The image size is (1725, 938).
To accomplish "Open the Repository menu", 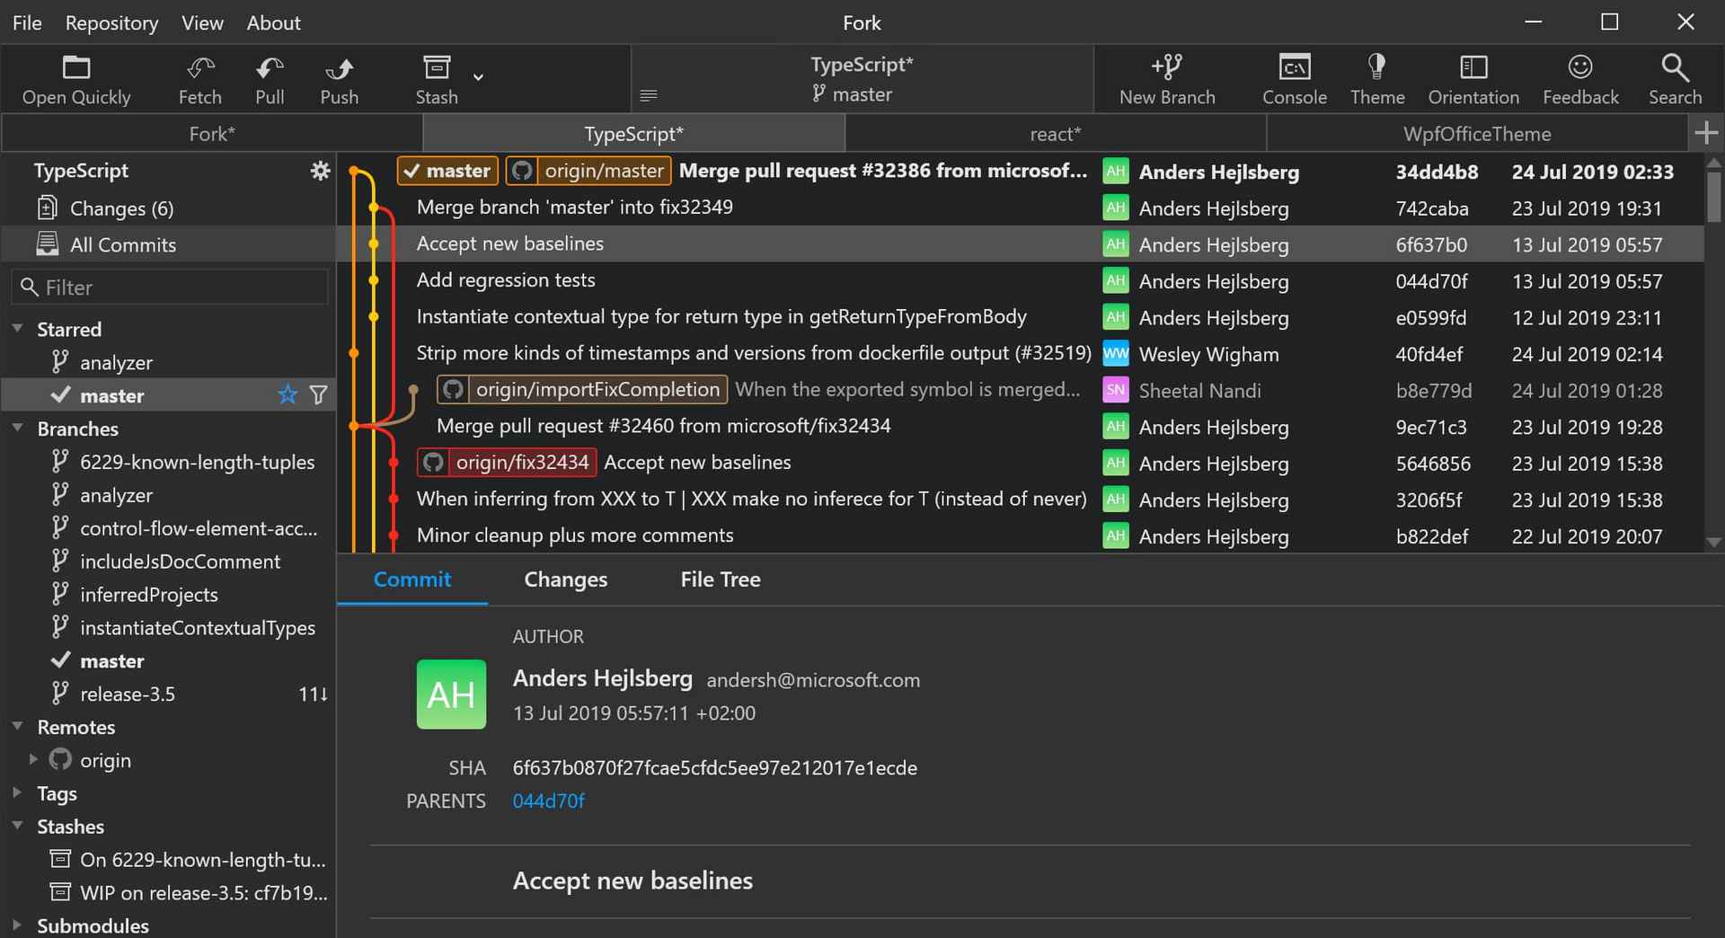I will [111, 22].
